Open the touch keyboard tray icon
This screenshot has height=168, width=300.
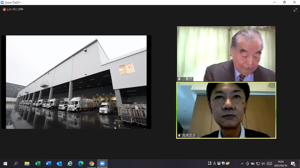tap(270, 164)
